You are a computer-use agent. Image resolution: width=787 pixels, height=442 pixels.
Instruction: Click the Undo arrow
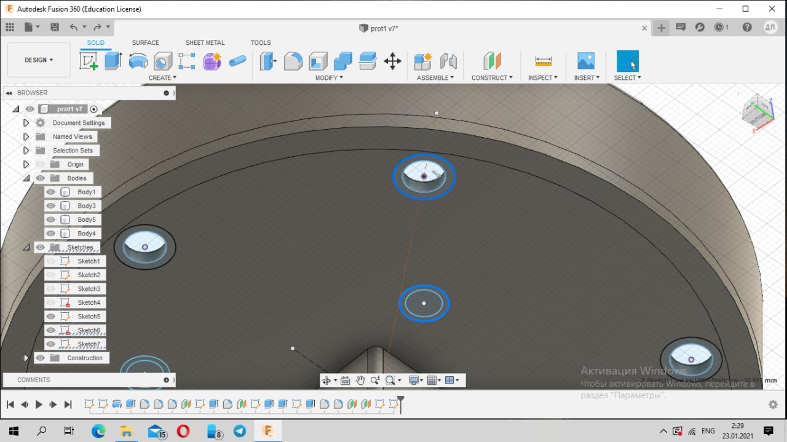tap(74, 27)
